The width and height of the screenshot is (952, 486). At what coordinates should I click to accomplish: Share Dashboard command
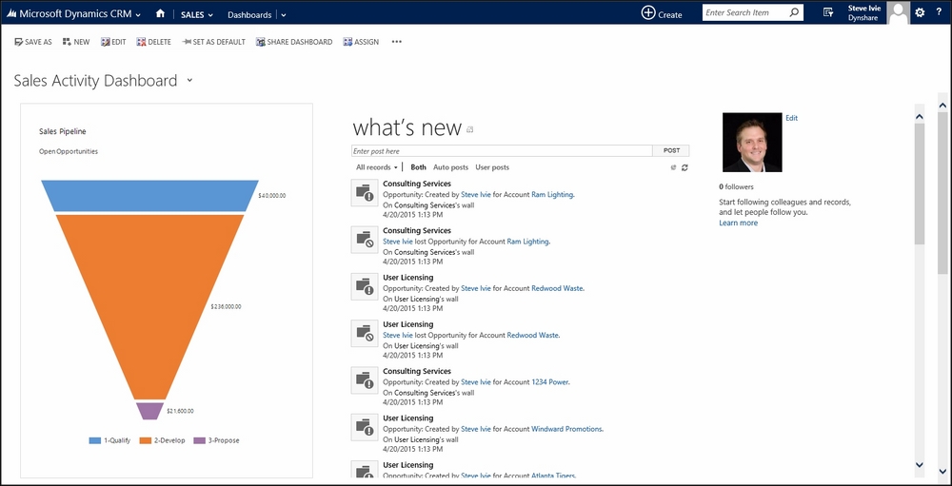[294, 42]
